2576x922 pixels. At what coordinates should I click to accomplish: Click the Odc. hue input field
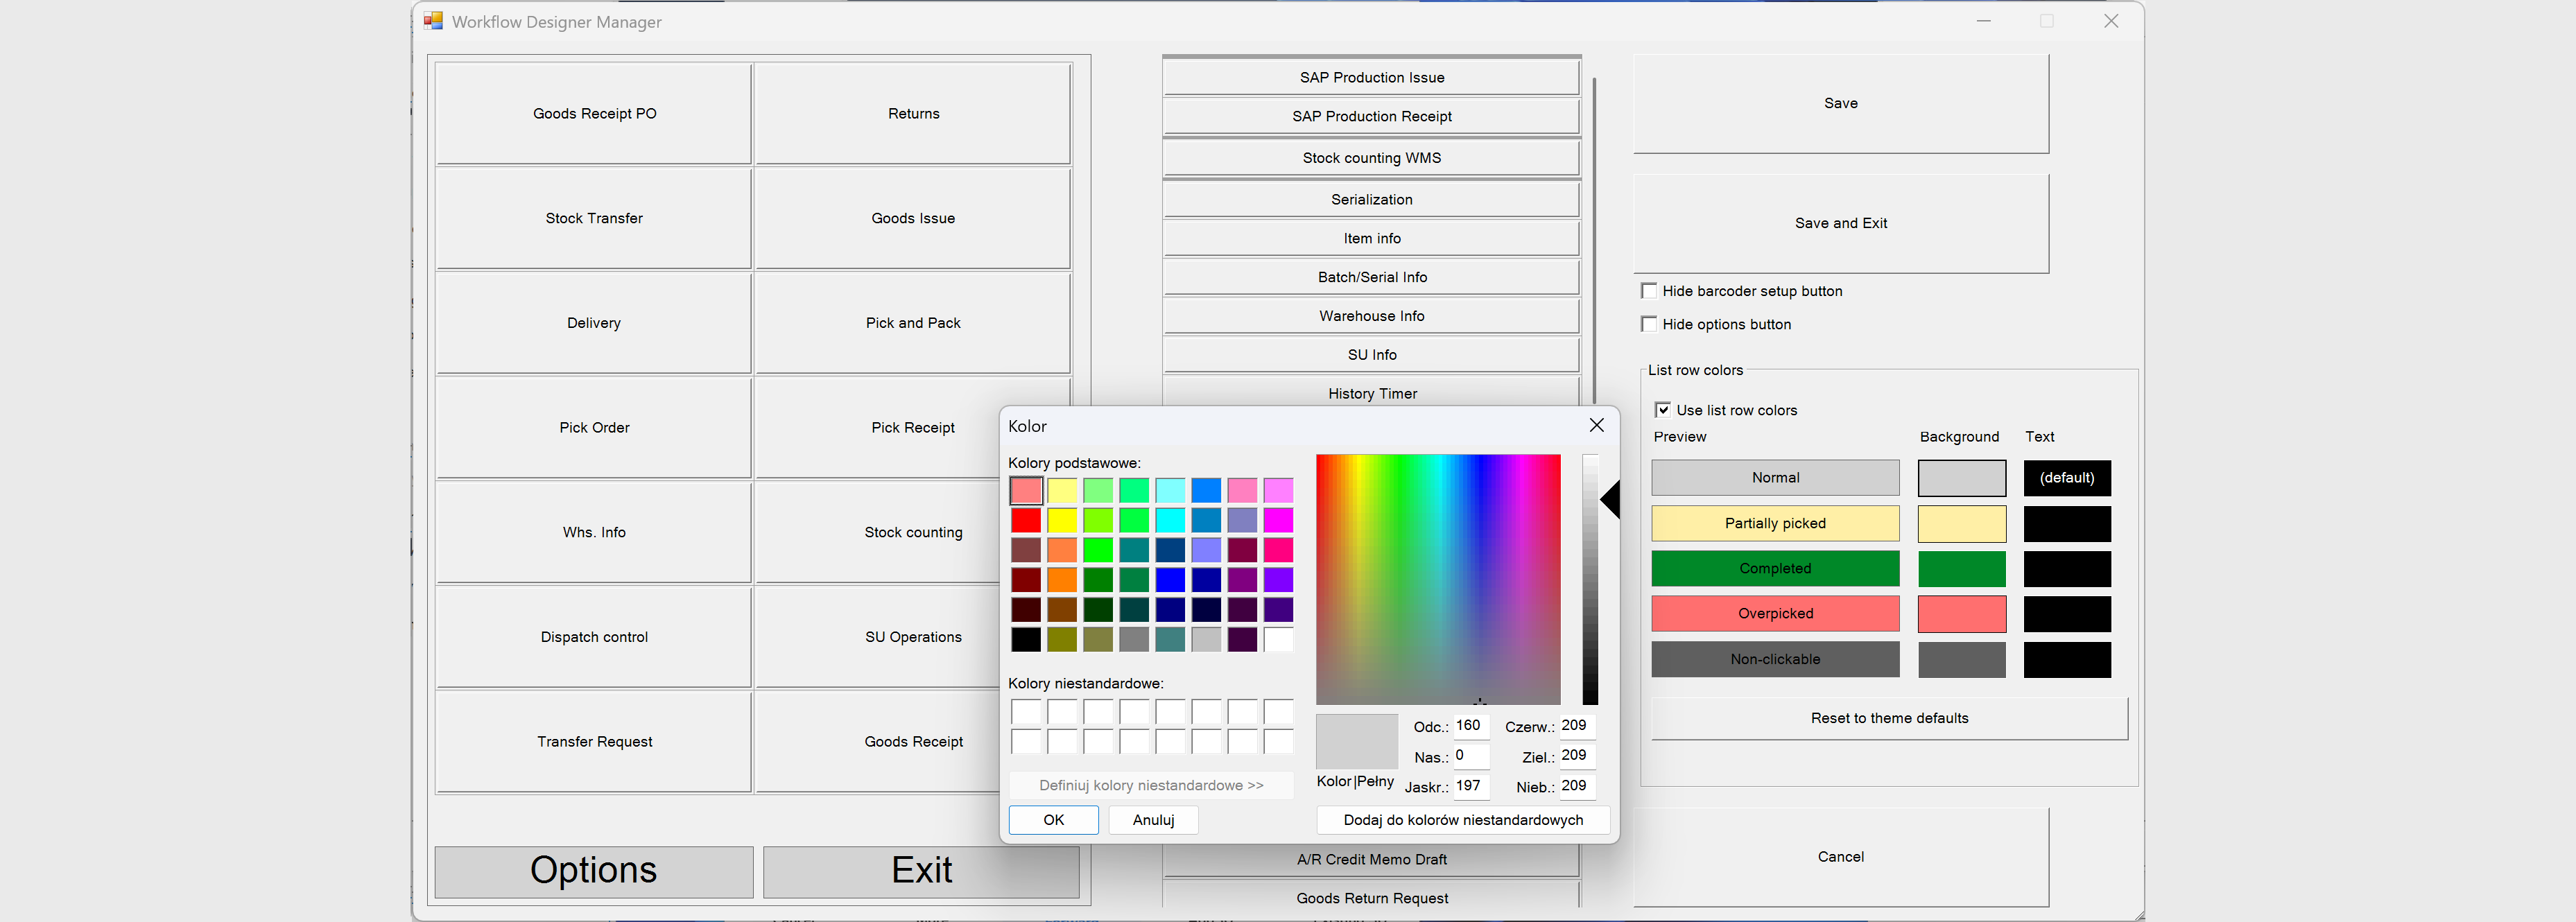pyautogui.click(x=1471, y=726)
